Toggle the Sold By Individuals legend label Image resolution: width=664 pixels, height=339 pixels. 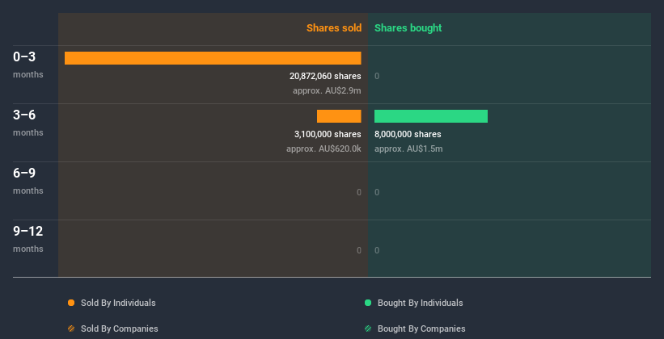coord(118,303)
